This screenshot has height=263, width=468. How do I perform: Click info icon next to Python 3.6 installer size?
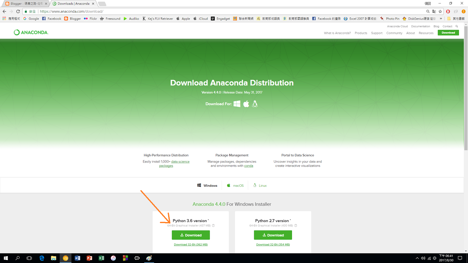coord(213,226)
